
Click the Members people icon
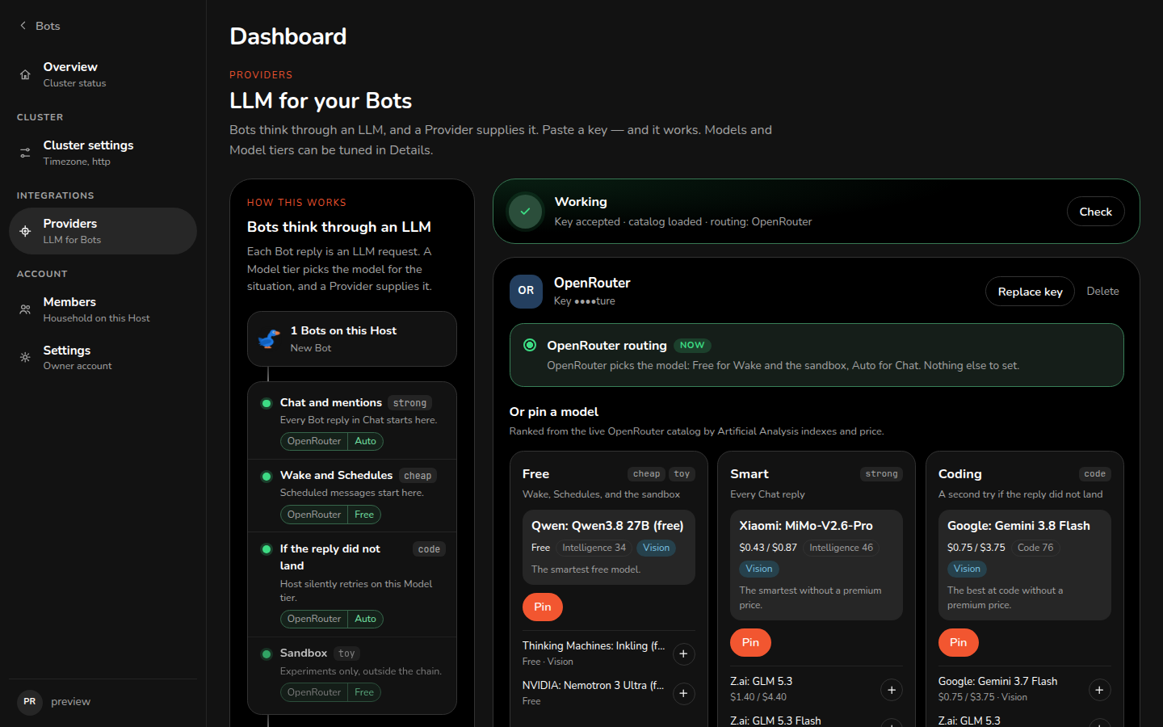[25, 309]
